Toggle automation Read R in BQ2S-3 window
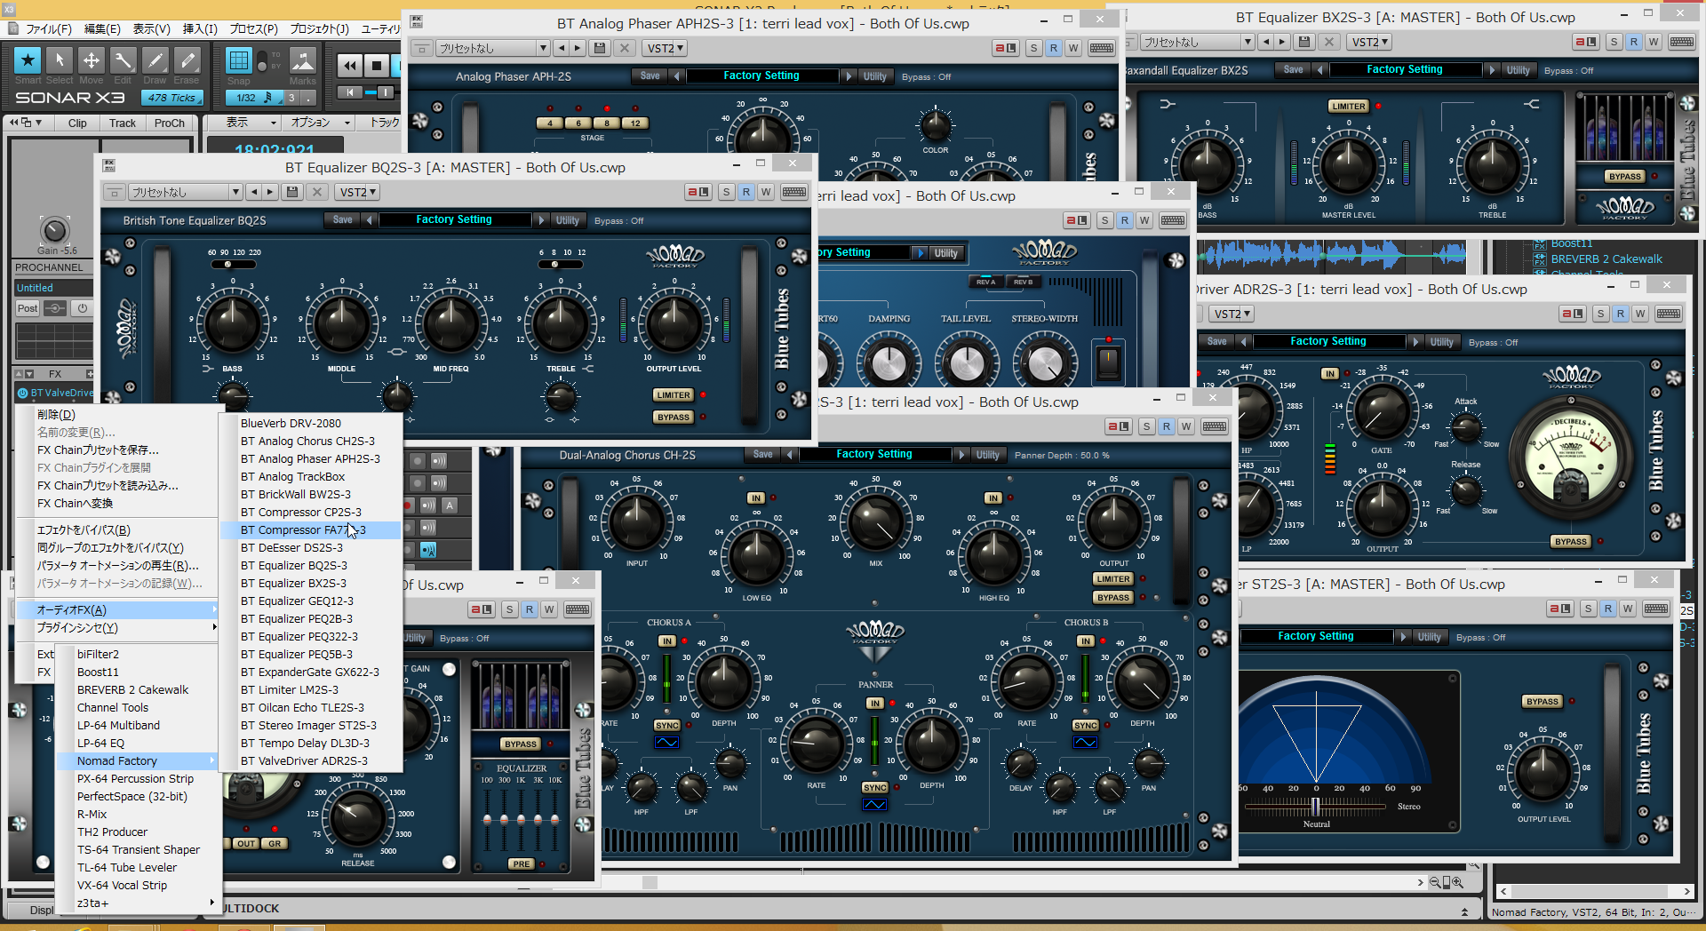The height and width of the screenshot is (931, 1706). (x=746, y=192)
